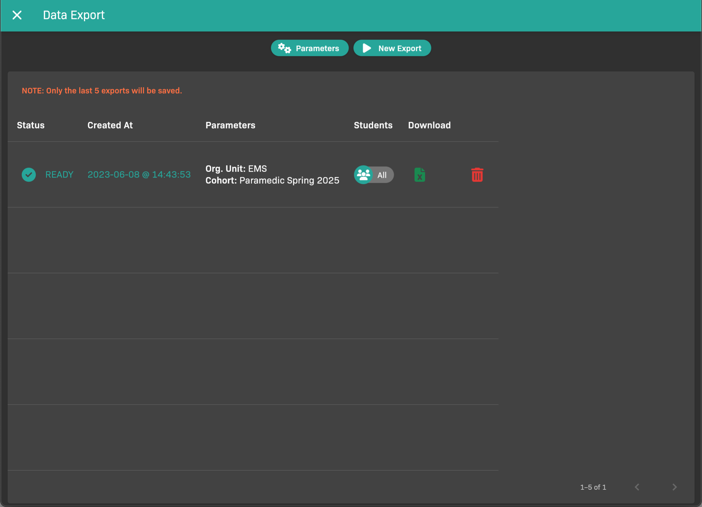This screenshot has width=702, height=507.
Task: Close the Data Export dialog
Action: pyautogui.click(x=17, y=15)
